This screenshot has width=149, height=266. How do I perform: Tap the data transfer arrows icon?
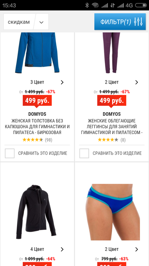112,6
